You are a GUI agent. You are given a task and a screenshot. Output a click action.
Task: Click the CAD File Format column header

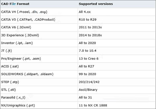pos(16,4)
